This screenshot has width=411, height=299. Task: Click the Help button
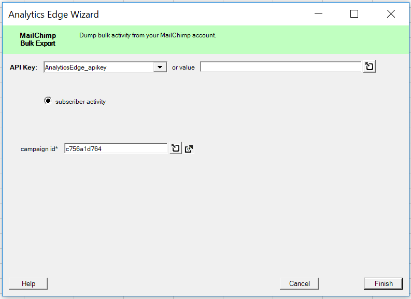(29, 284)
